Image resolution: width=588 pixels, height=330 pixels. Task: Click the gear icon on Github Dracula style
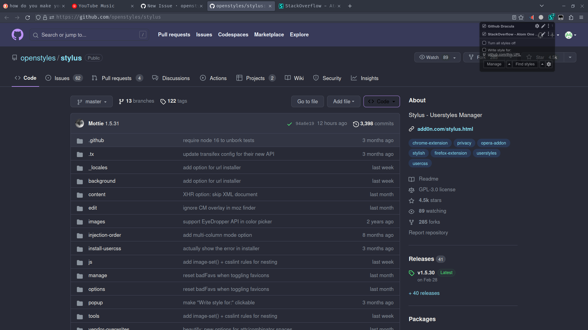click(x=537, y=26)
